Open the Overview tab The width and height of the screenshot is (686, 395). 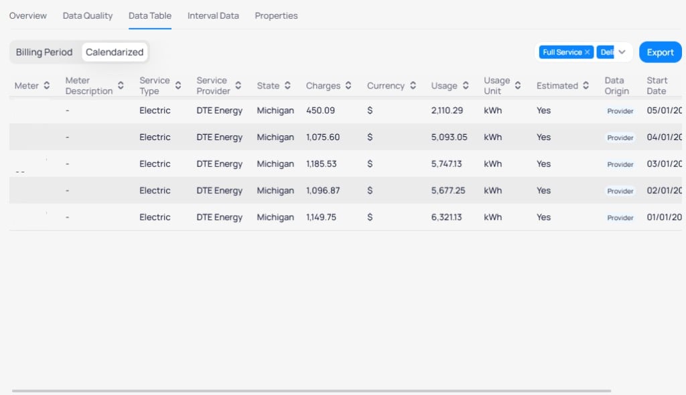(28, 16)
